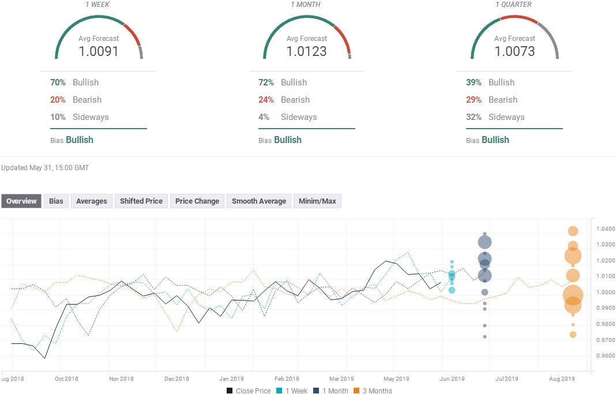The height and width of the screenshot is (394, 616).
Task: Select the Minim/Max tab
Action: (317, 201)
